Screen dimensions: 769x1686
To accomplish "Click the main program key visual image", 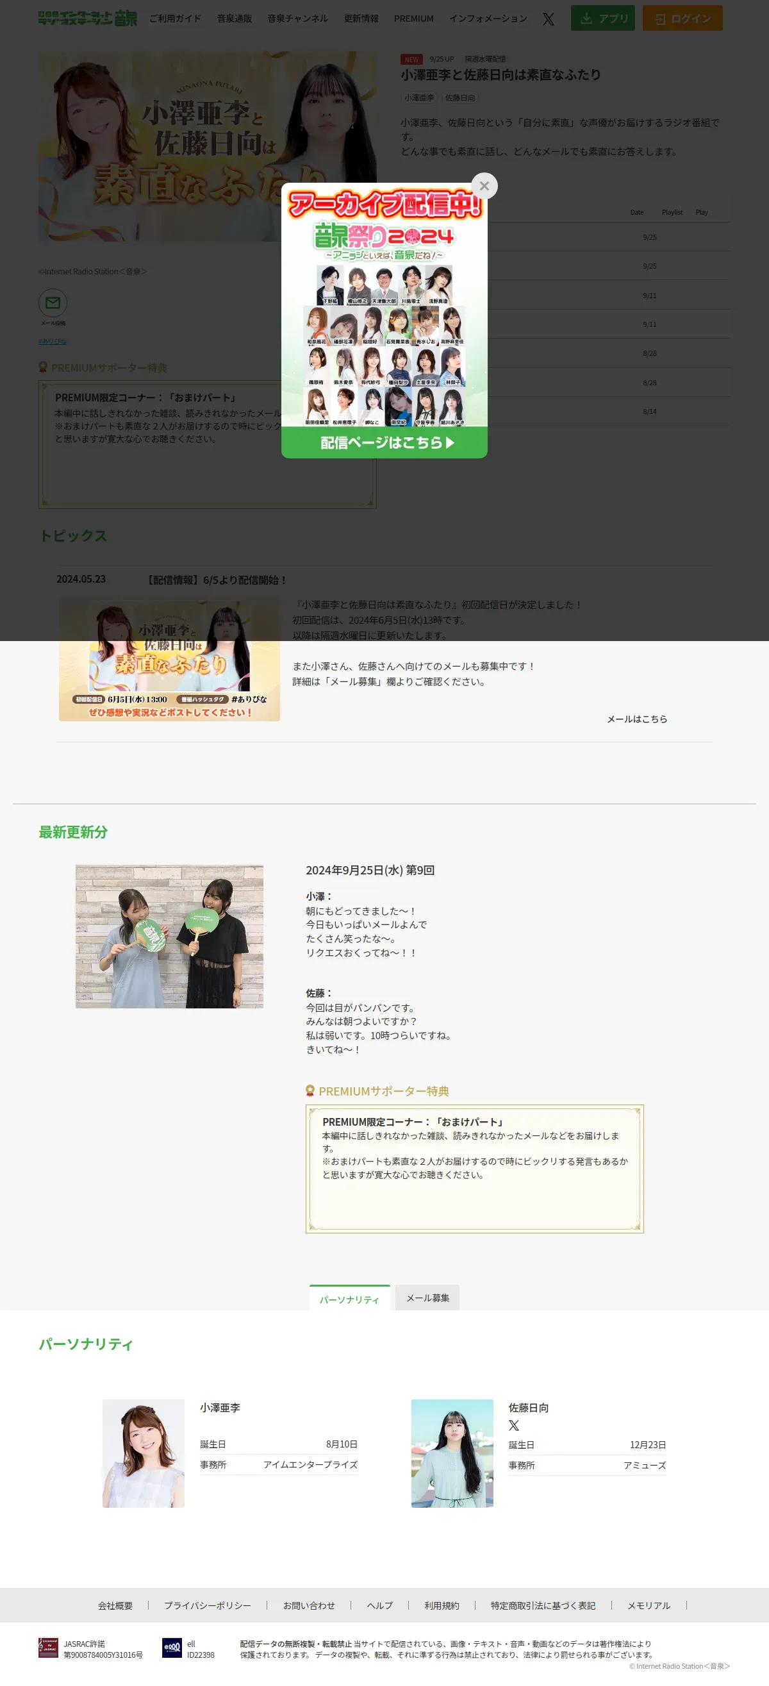I will [208, 147].
